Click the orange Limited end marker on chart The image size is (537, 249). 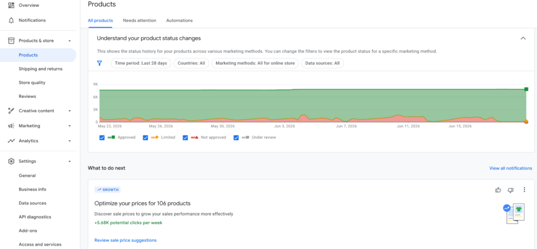pyautogui.click(x=526, y=121)
